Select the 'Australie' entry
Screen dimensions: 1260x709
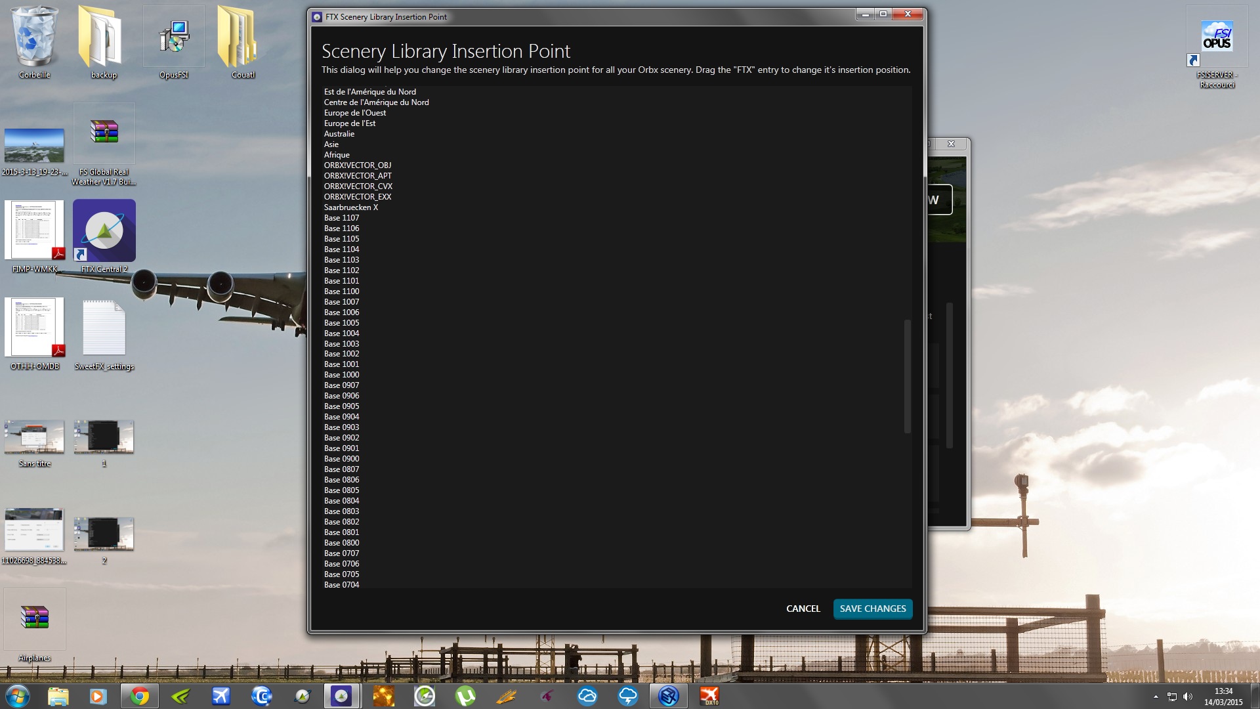(339, 134)
